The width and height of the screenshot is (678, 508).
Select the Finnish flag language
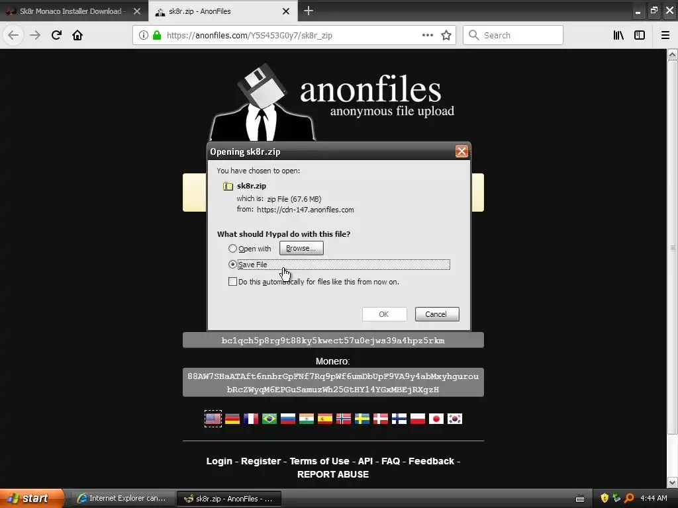[399, 419]
